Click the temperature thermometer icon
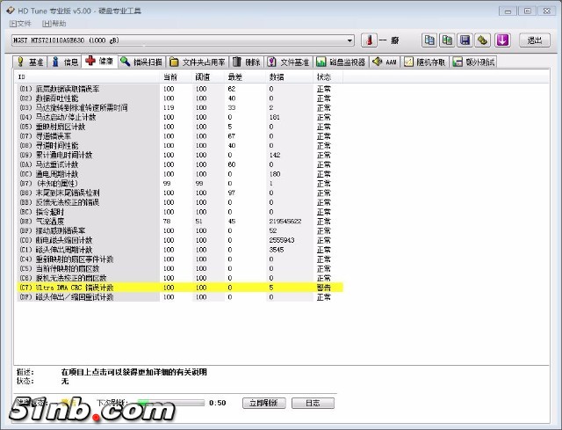 coord(368,40)
